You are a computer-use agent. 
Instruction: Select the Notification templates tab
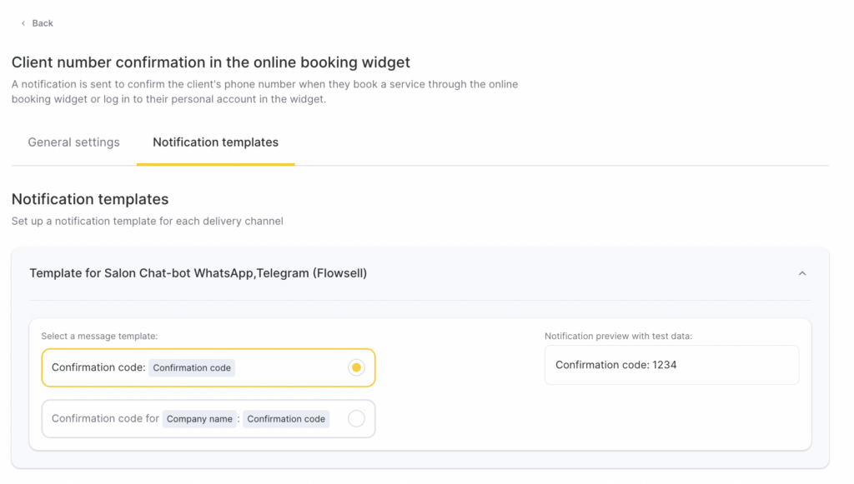pos(215,142)
